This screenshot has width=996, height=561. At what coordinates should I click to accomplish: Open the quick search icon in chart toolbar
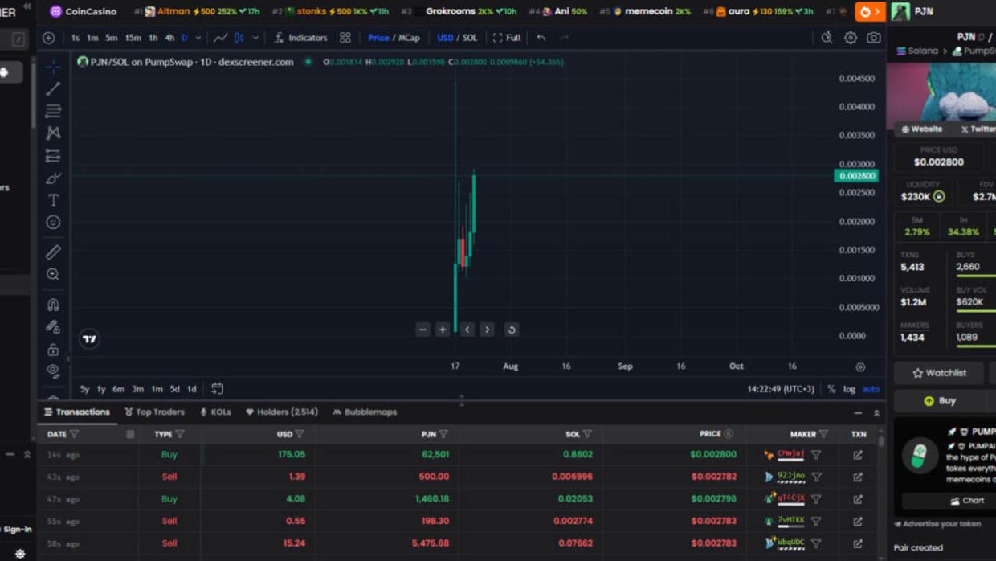(827, 38)
